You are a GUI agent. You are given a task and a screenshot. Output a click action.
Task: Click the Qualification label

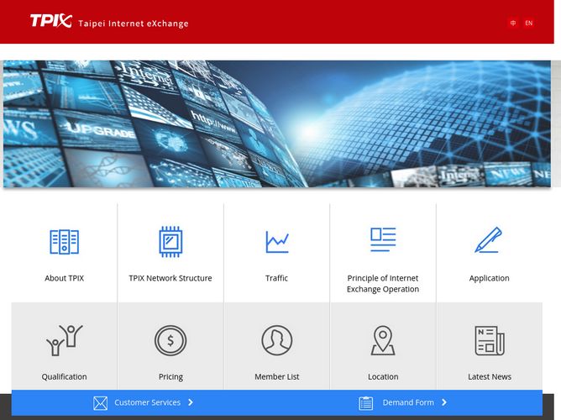[x=65, y=376]
